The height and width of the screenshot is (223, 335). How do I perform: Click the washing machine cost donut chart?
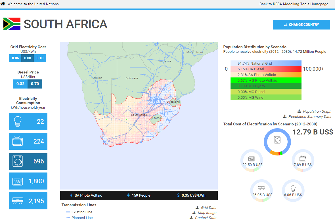pos(277,141)
